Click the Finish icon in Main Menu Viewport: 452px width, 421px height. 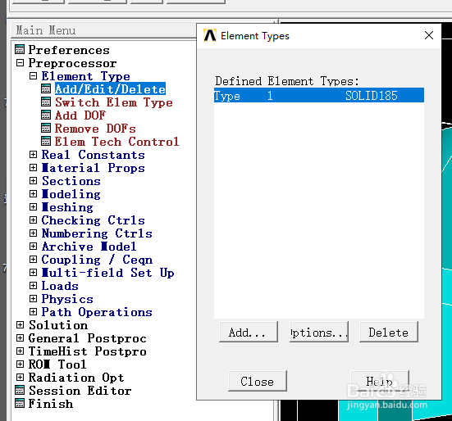(x=20, y=403)
